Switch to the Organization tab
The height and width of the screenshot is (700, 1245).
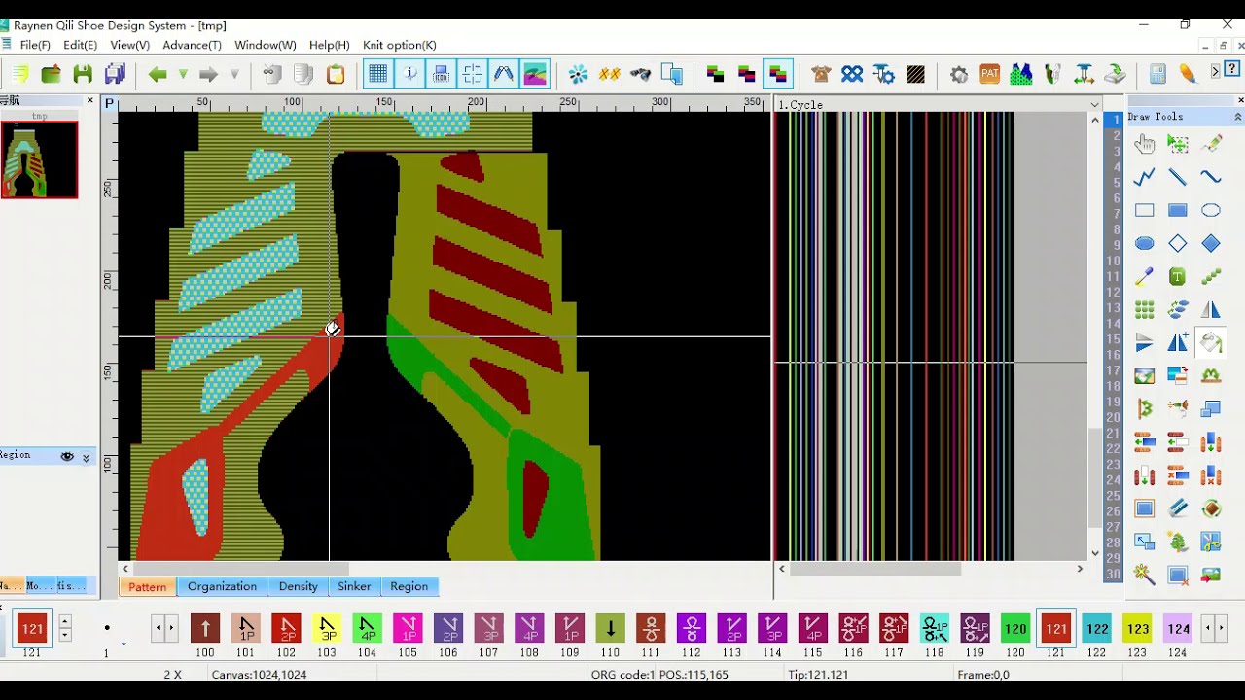pos(222,586)
